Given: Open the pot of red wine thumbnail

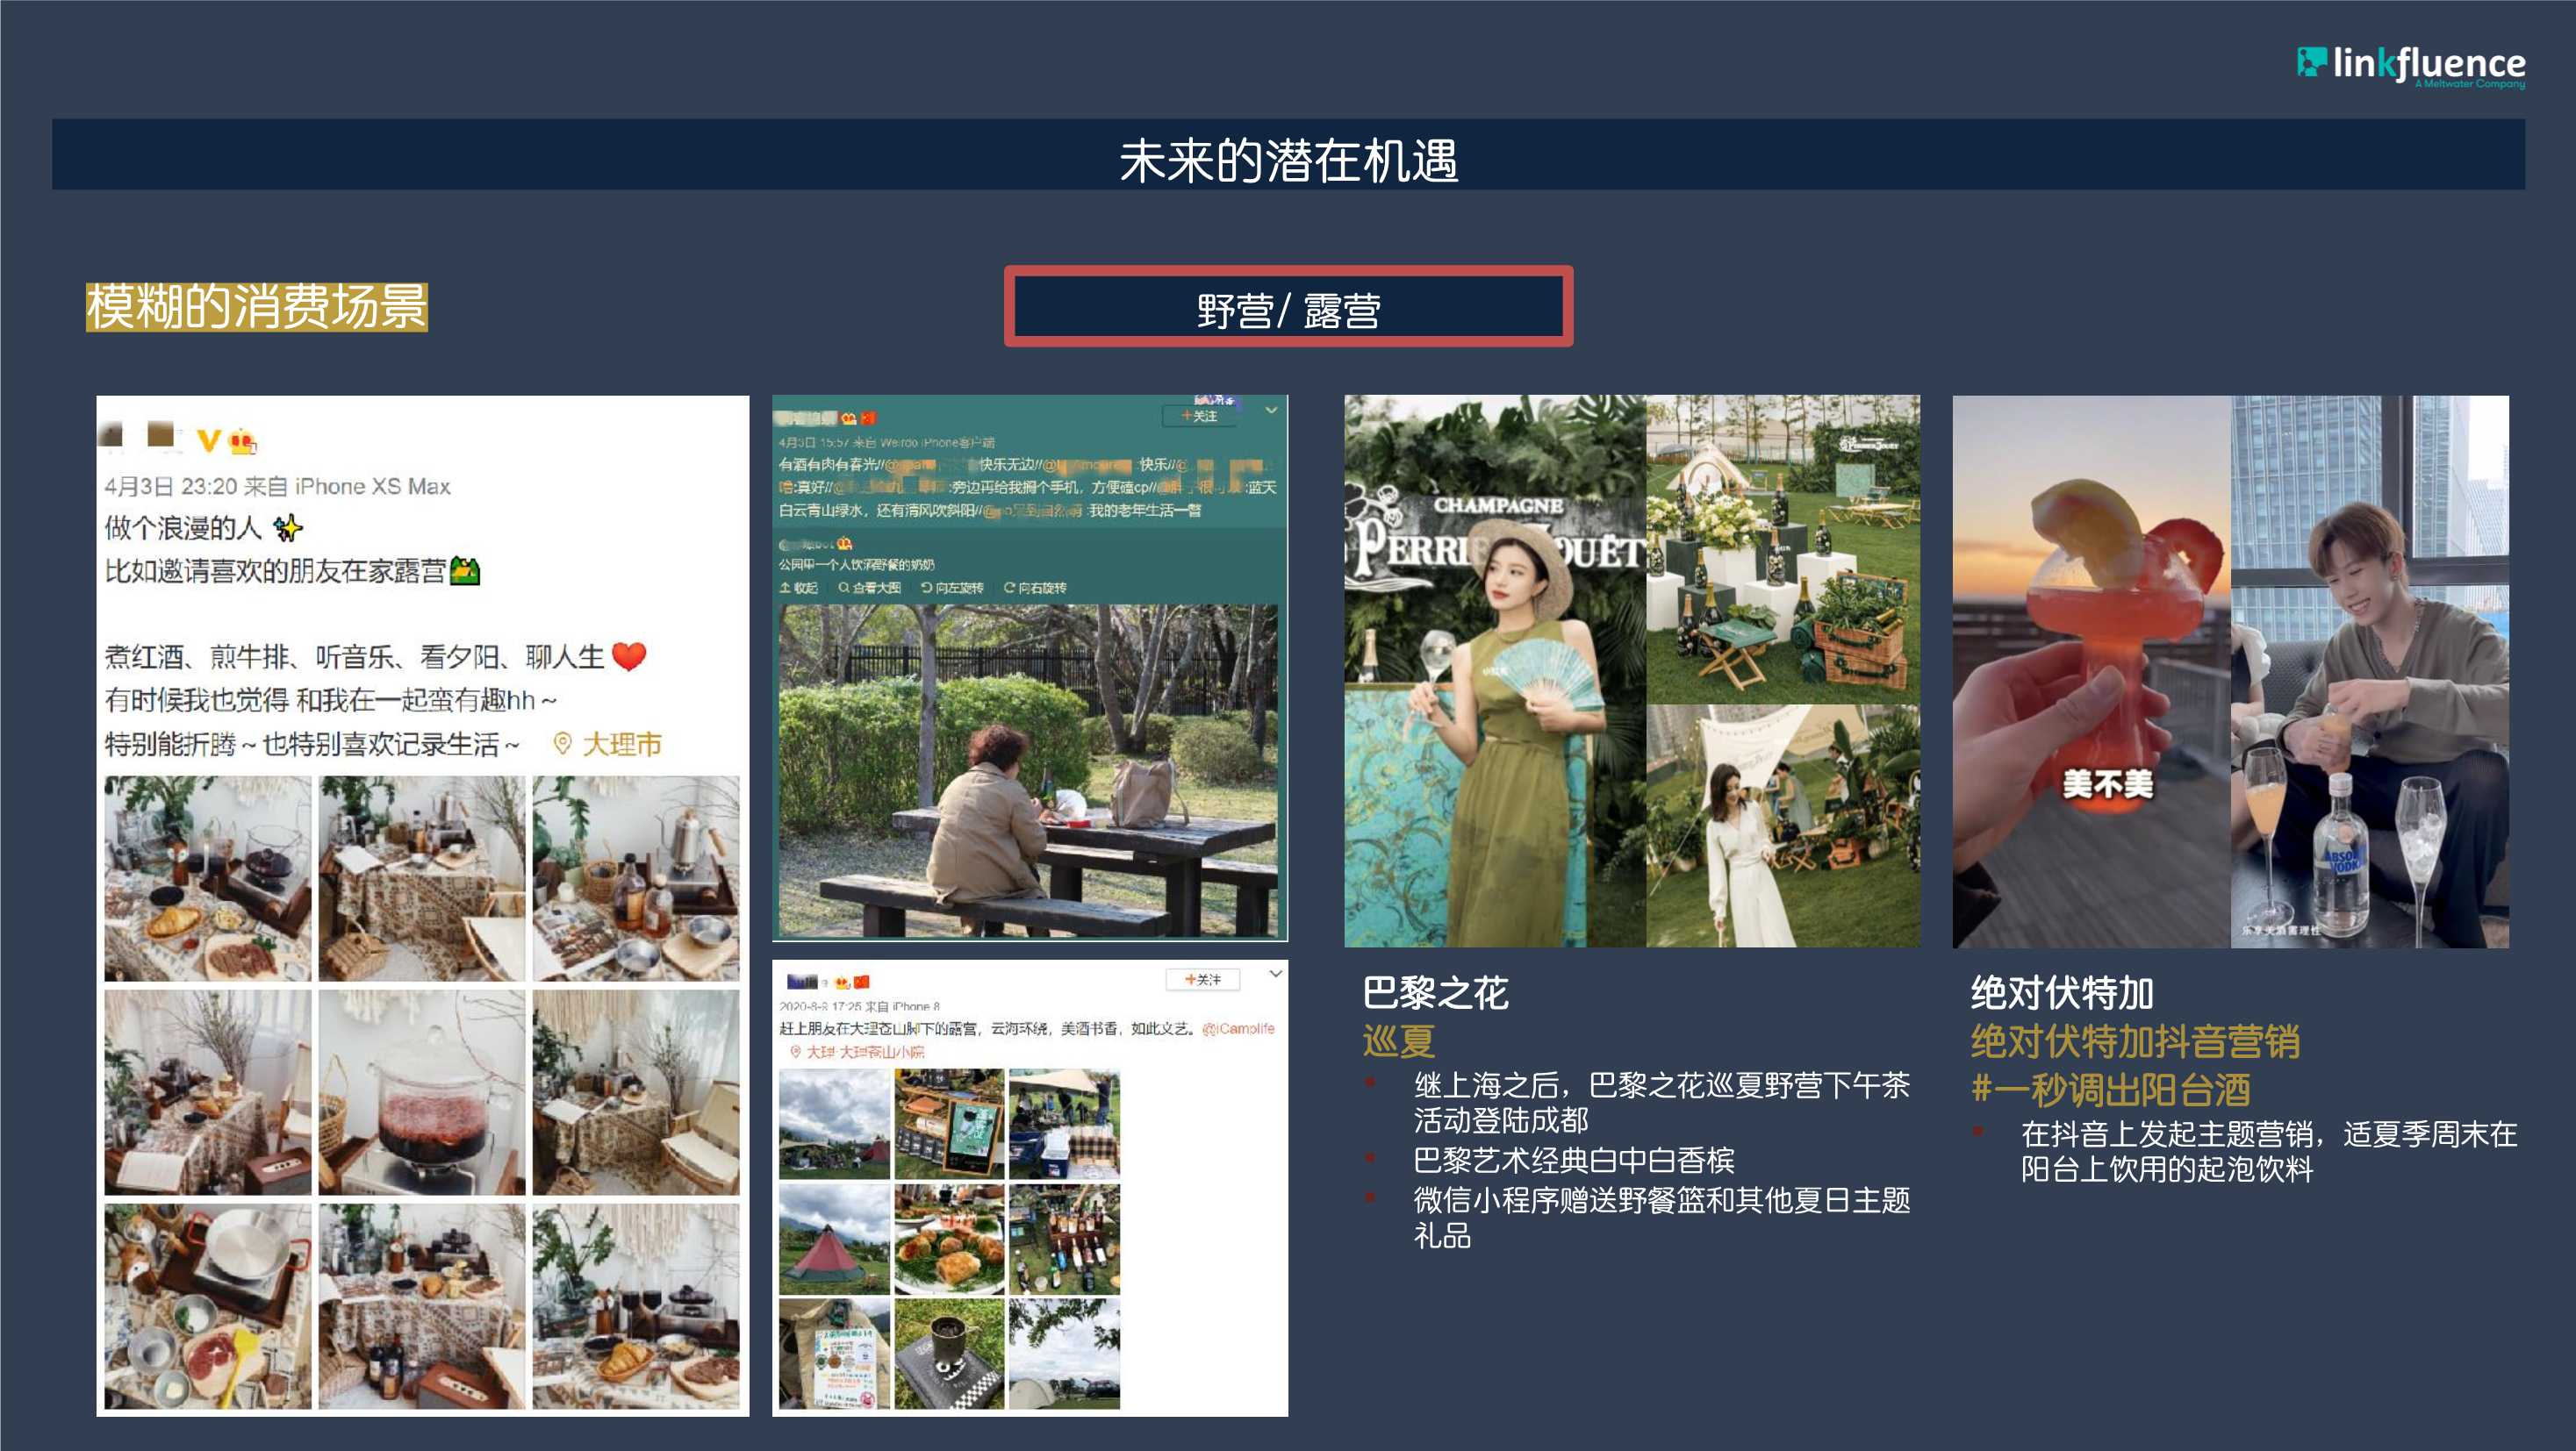Looking at the screenshot, I should 422,1092.
